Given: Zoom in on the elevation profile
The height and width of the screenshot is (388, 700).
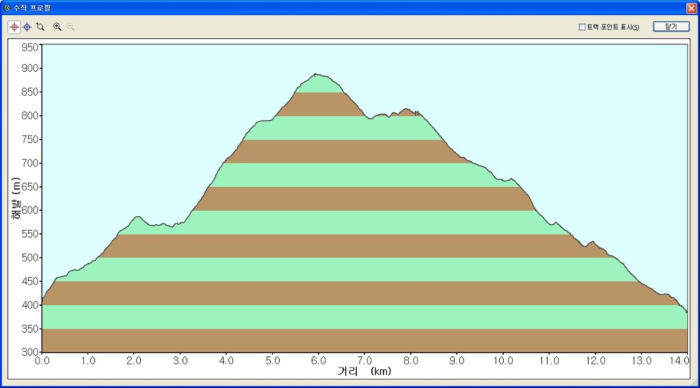Looking at the screenshot, I should 57,27.
